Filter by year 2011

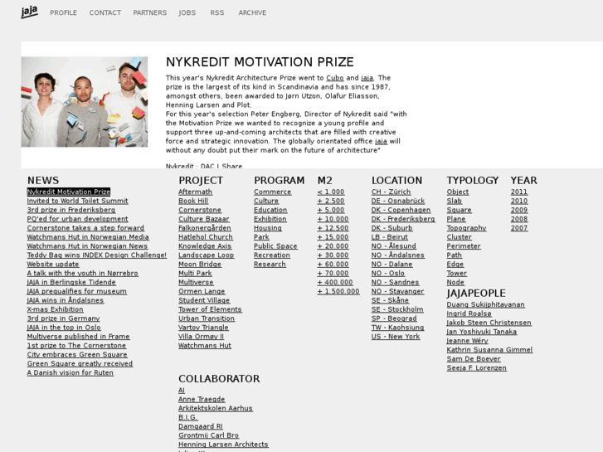[519, 192]
